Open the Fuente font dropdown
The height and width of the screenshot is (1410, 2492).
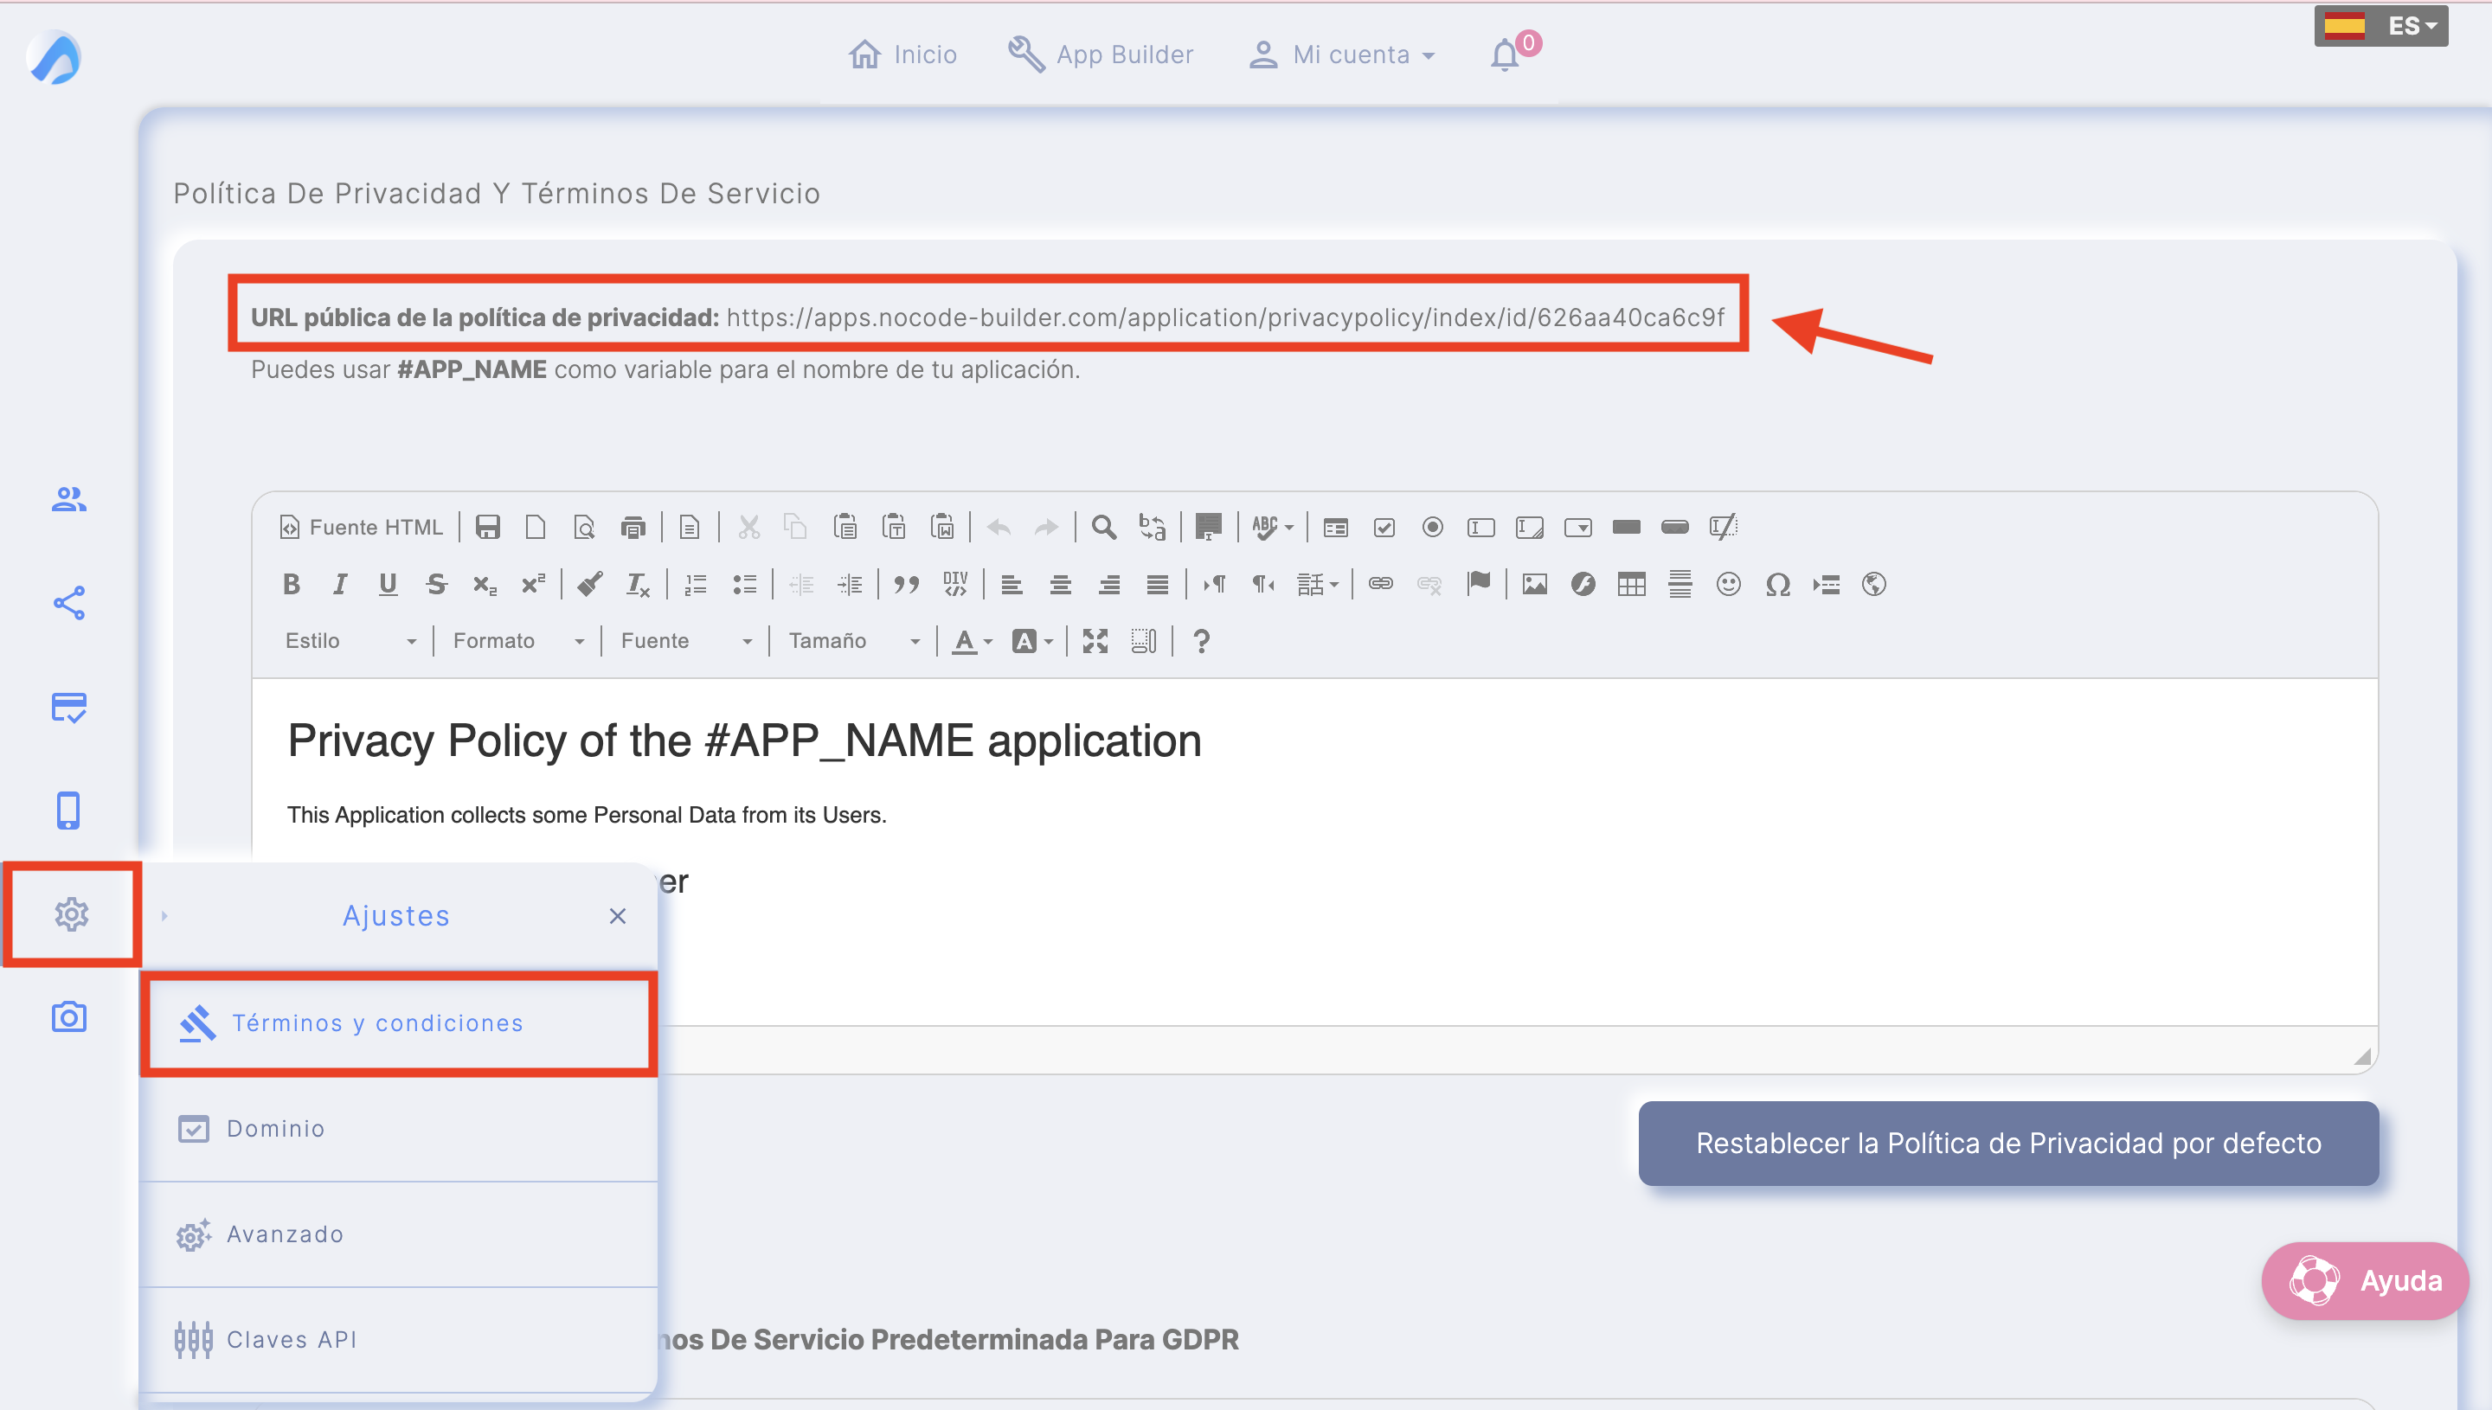[x=685, y=641]
